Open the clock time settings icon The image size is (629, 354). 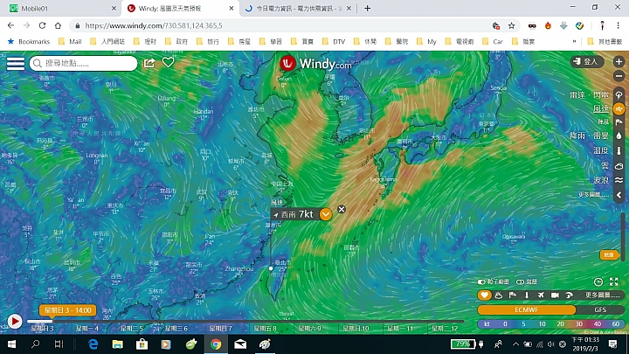coord(598,281)
